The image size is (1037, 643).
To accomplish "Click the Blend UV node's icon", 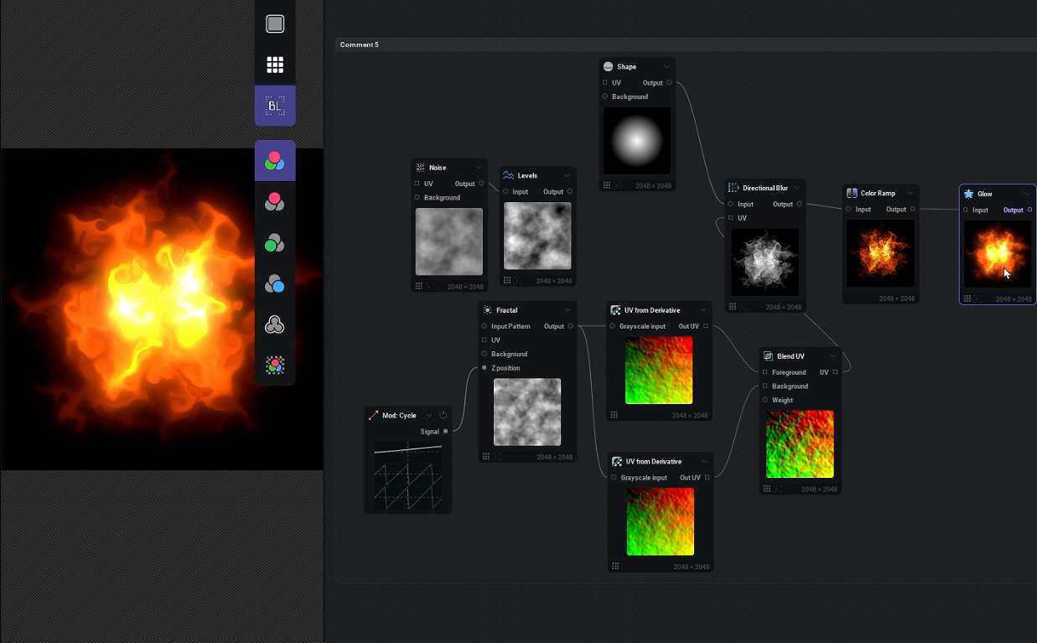I will click(x=768, y=356).
